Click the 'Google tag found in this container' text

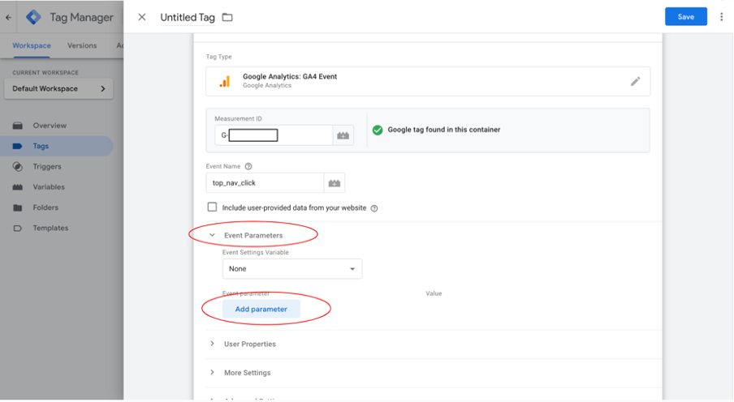pyautogui.click(x=444, y=130)
